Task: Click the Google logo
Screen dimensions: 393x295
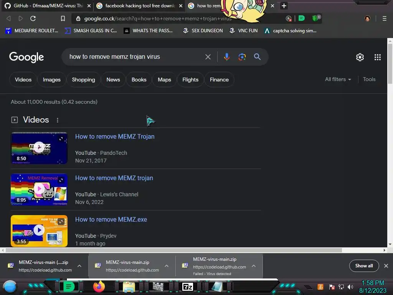Action: (26, 57)
